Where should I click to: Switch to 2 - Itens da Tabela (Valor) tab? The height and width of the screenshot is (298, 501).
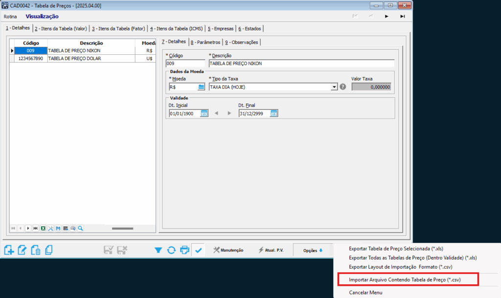click(x=61, y=29)
